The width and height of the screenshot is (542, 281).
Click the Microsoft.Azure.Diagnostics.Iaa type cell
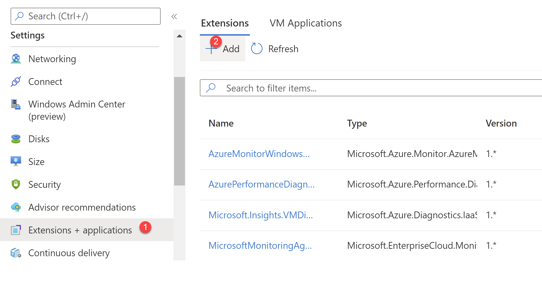(x=412, y=215)
